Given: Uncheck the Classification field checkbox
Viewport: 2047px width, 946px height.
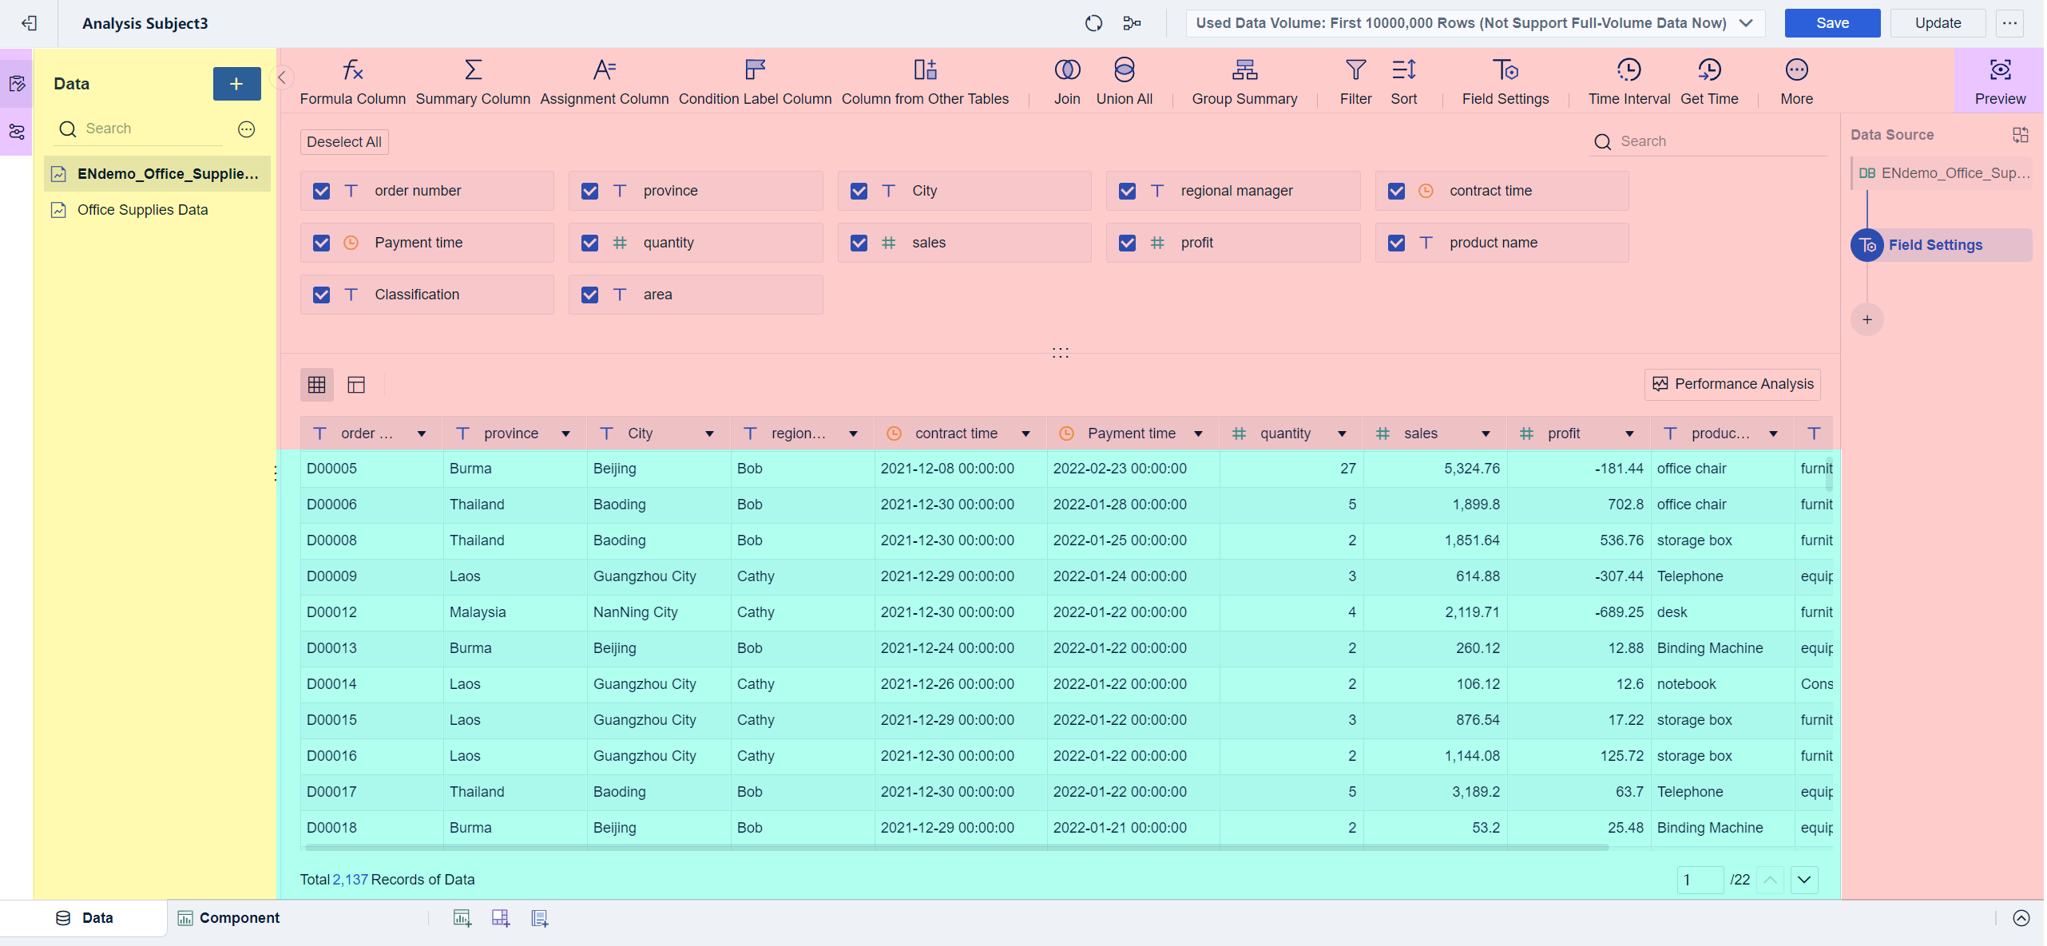Looking at the screenshot, I should [321, 294].
